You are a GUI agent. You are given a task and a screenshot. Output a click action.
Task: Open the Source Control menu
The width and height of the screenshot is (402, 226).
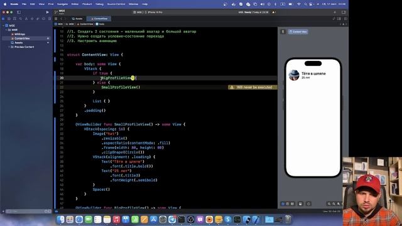click(x=116, y=4)
